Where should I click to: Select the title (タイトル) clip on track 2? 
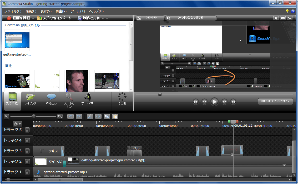click(x=49, y=161)
